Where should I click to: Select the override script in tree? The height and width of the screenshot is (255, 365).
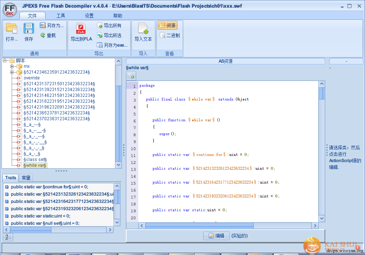click(32, 78)
